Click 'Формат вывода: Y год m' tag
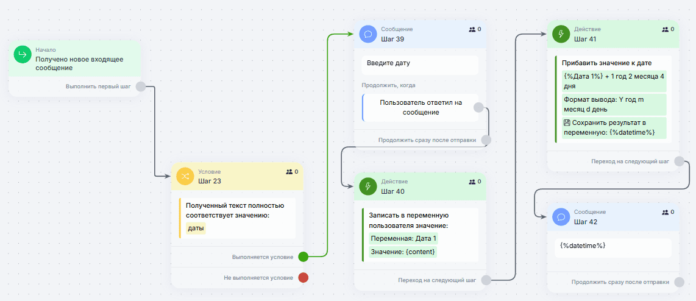This screenshot has width=696, height=301. [x=614, y=104]
